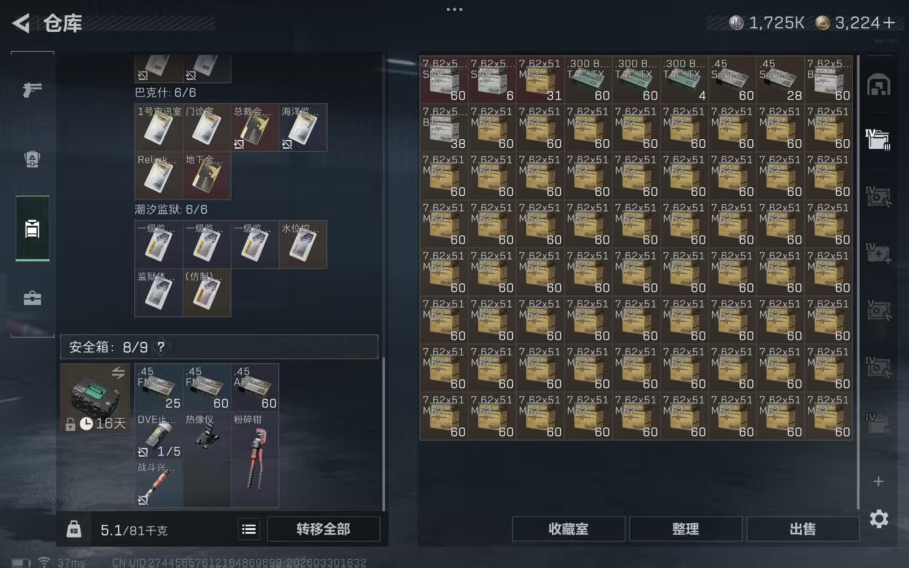Open the main stash tab with bunker icon
The image size is (909, 568).
point(878,85)
